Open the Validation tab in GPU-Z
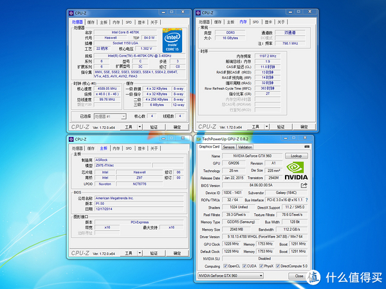 point(245,147)
